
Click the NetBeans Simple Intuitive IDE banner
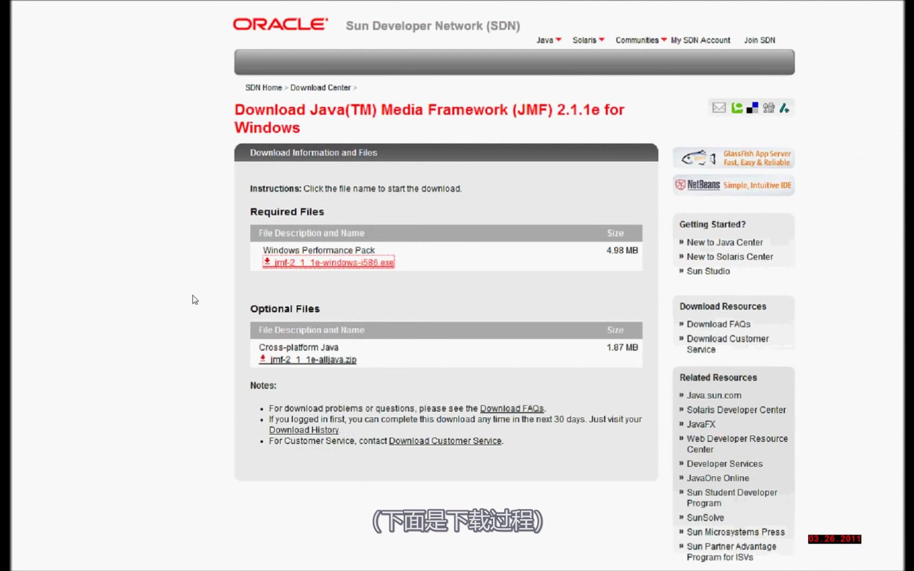coord(733,185)
